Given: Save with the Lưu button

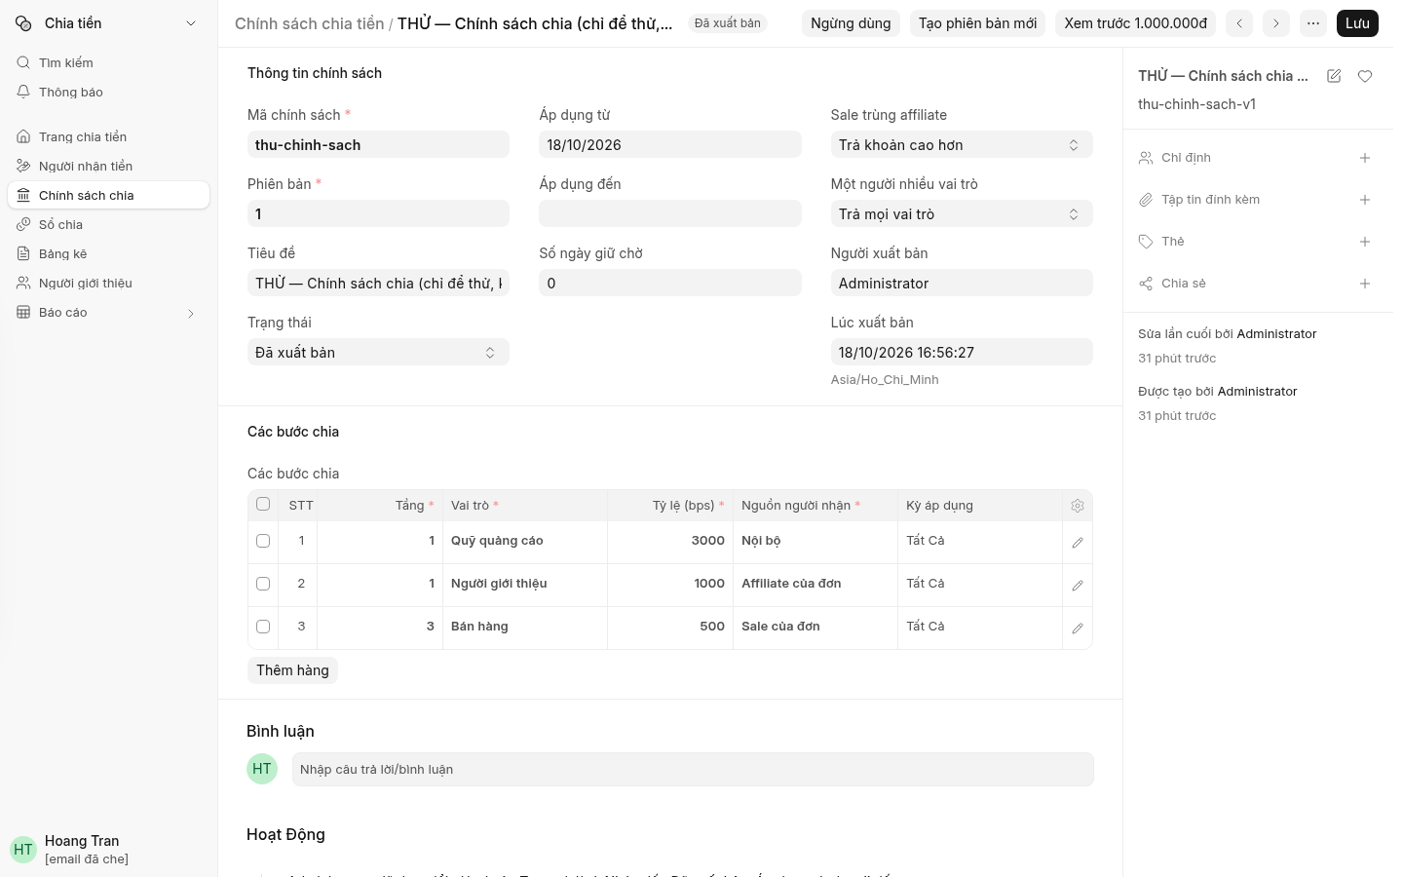Looking at the screenshot, I should 1357,23.
